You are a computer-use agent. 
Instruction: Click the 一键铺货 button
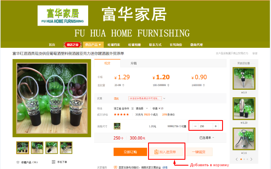click(x=199, y=152)
